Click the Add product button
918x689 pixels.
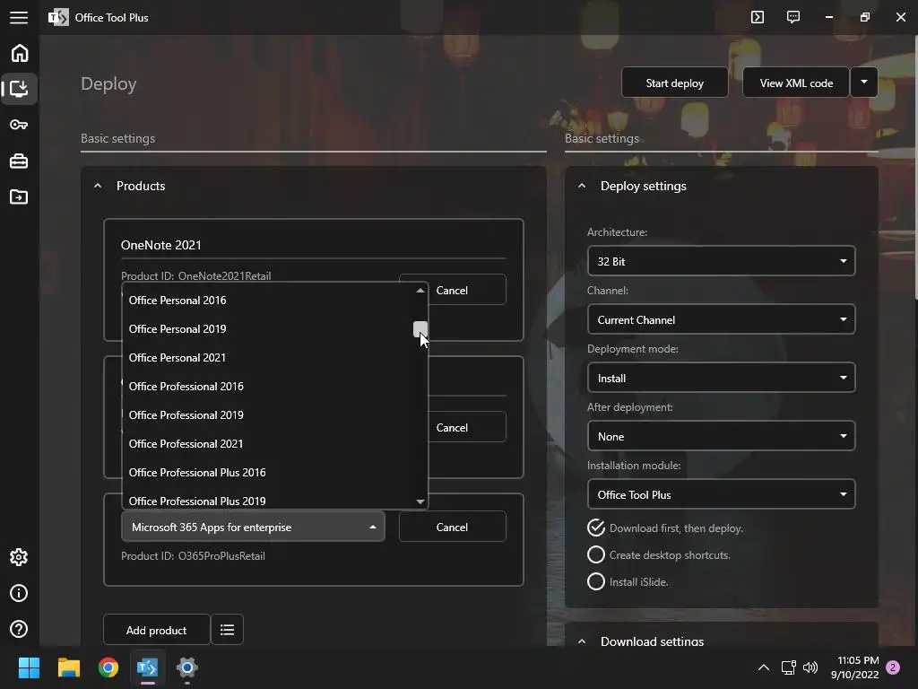(156, 630)
